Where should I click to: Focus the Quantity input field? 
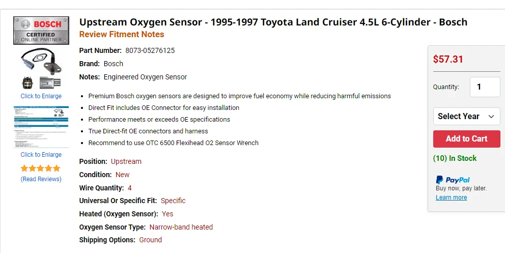point(484,87)
